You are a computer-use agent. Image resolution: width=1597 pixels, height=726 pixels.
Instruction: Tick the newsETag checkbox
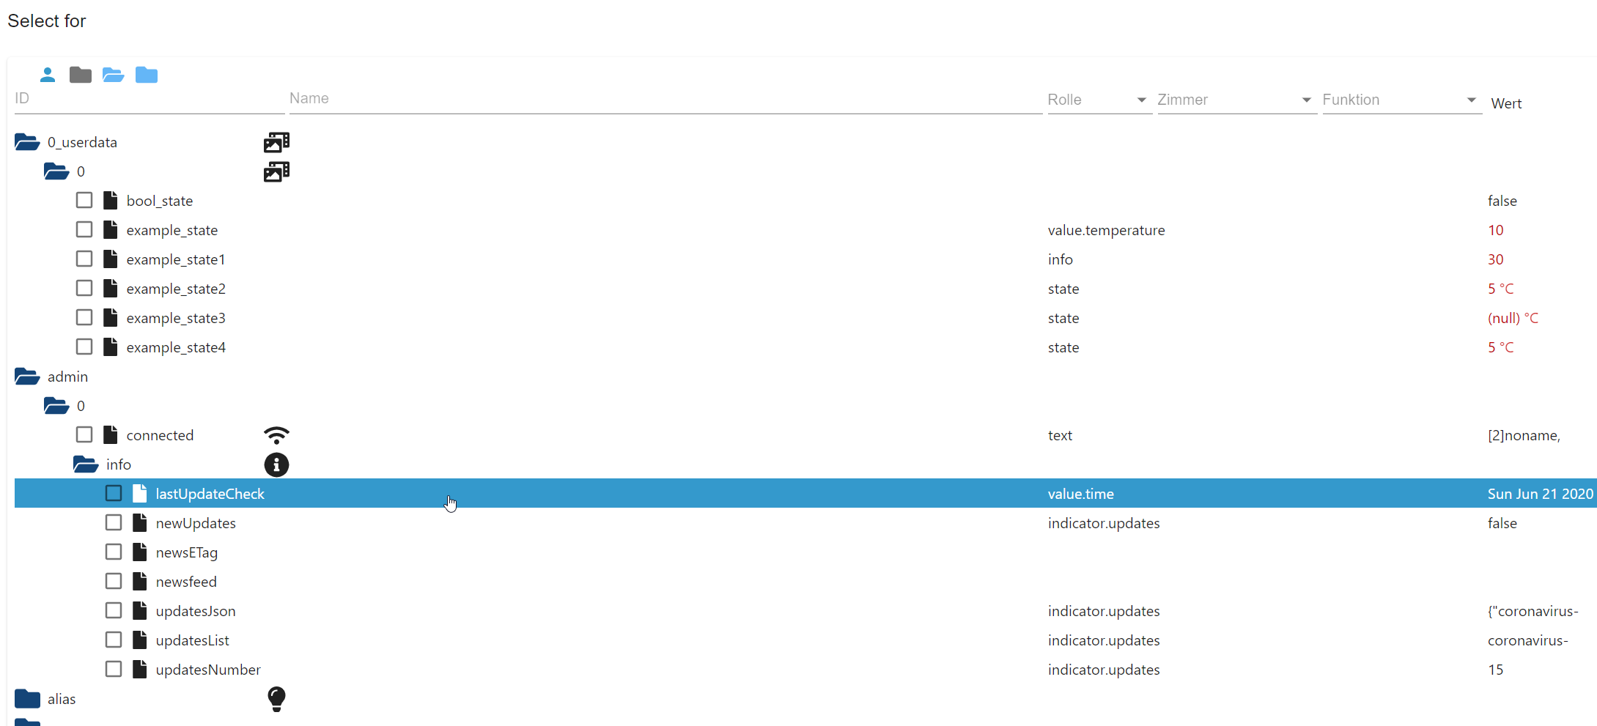[114, 552]
